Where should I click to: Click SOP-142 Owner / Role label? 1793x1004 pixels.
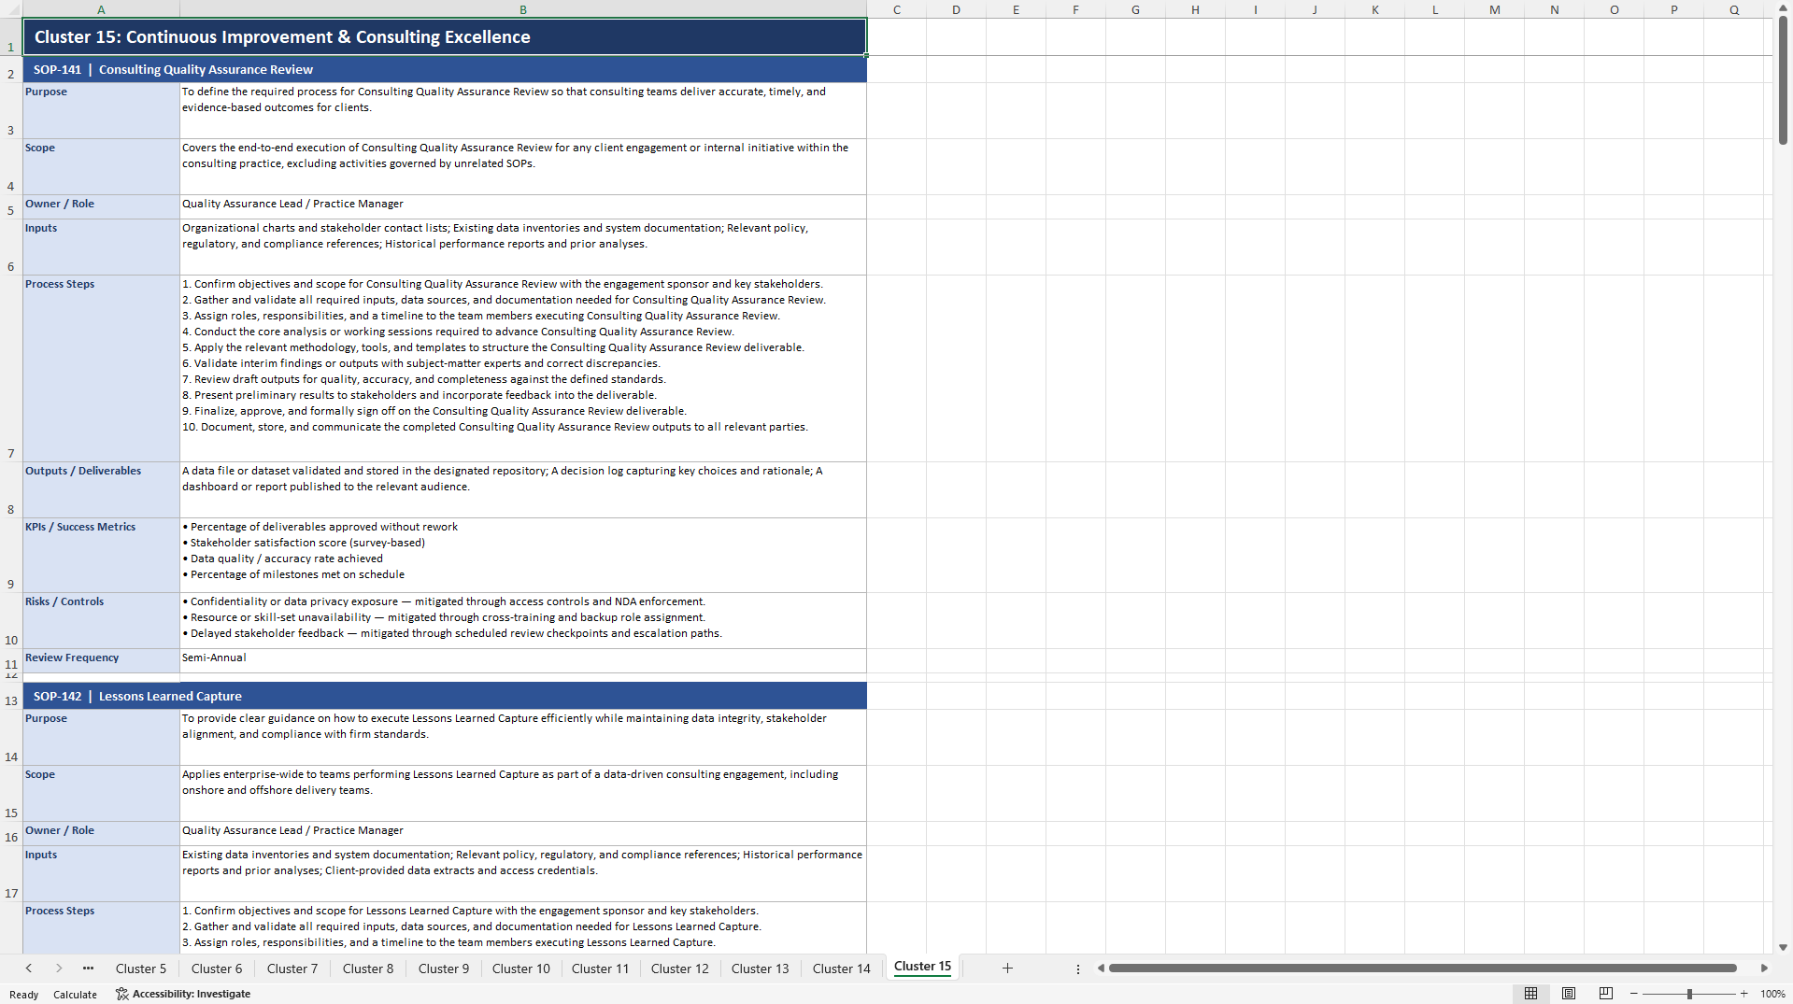101,834
